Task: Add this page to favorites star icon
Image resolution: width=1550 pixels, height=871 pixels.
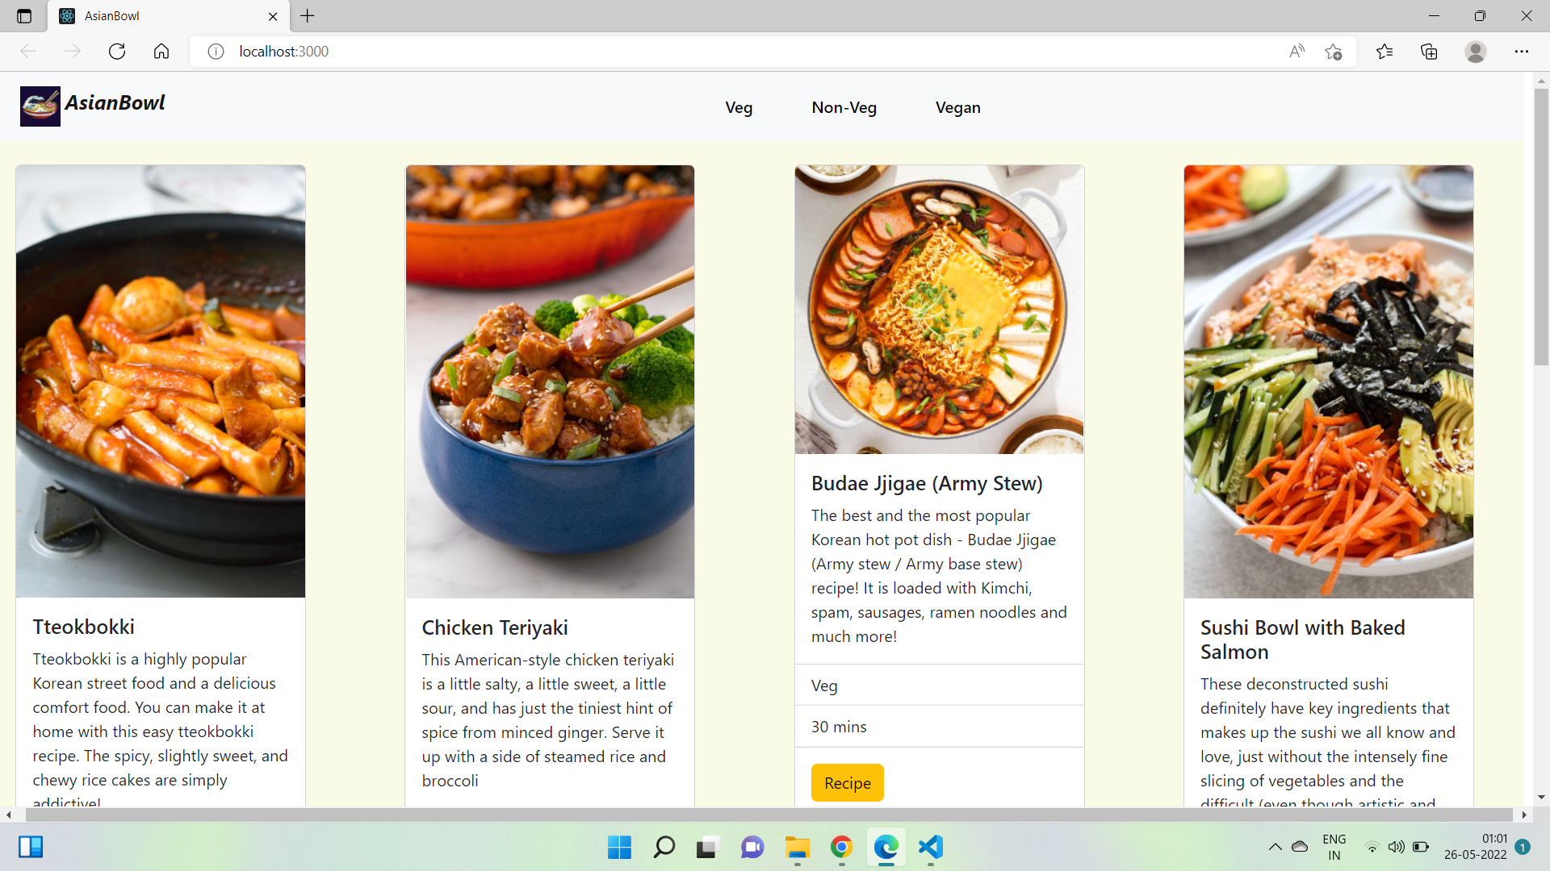Action: coord(1334,52)
